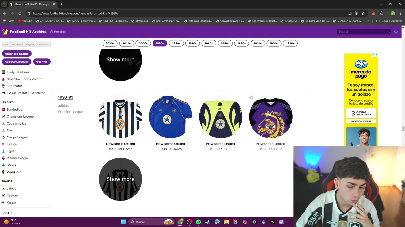
Task: Open Basketball Jersey Archive link
Action: coord(24,79)
